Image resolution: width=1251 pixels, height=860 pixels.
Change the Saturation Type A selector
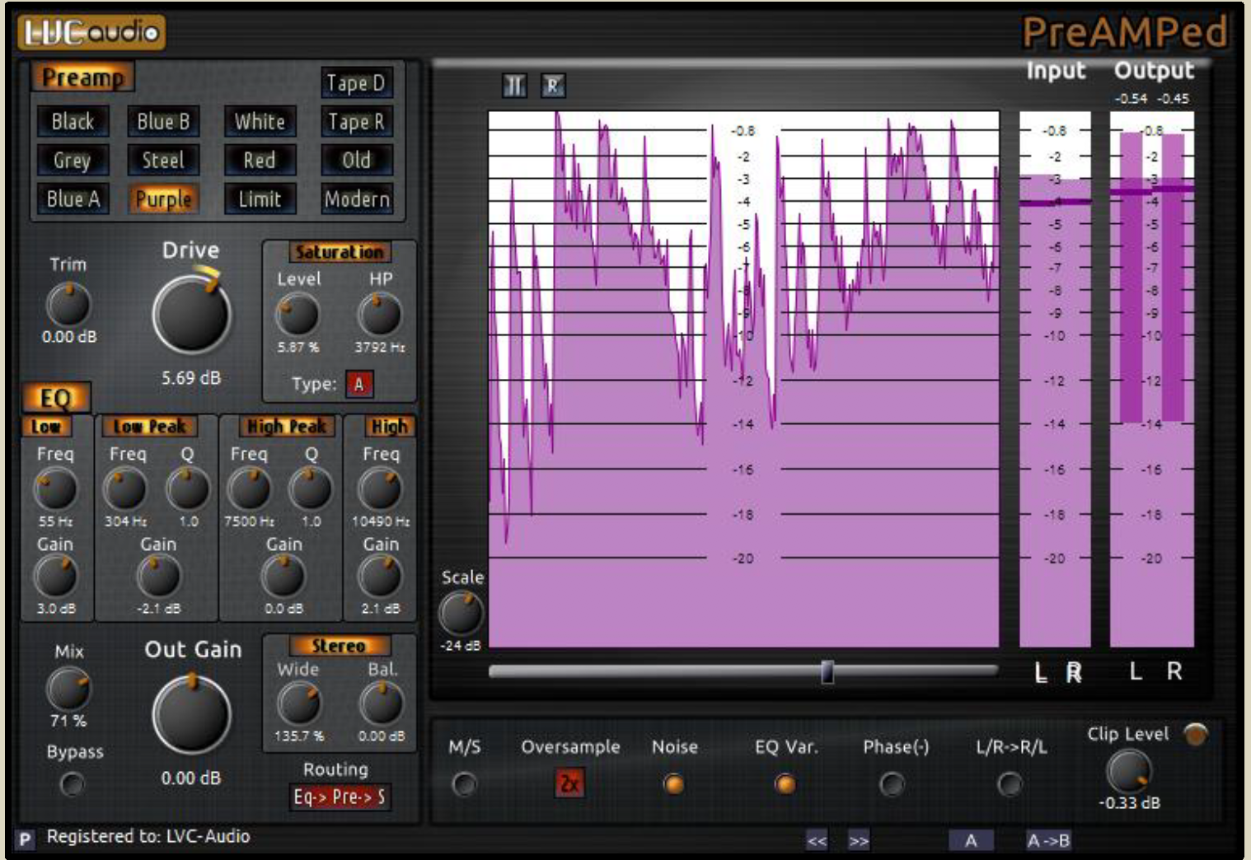pyautogui.click(x=359, y=384)
